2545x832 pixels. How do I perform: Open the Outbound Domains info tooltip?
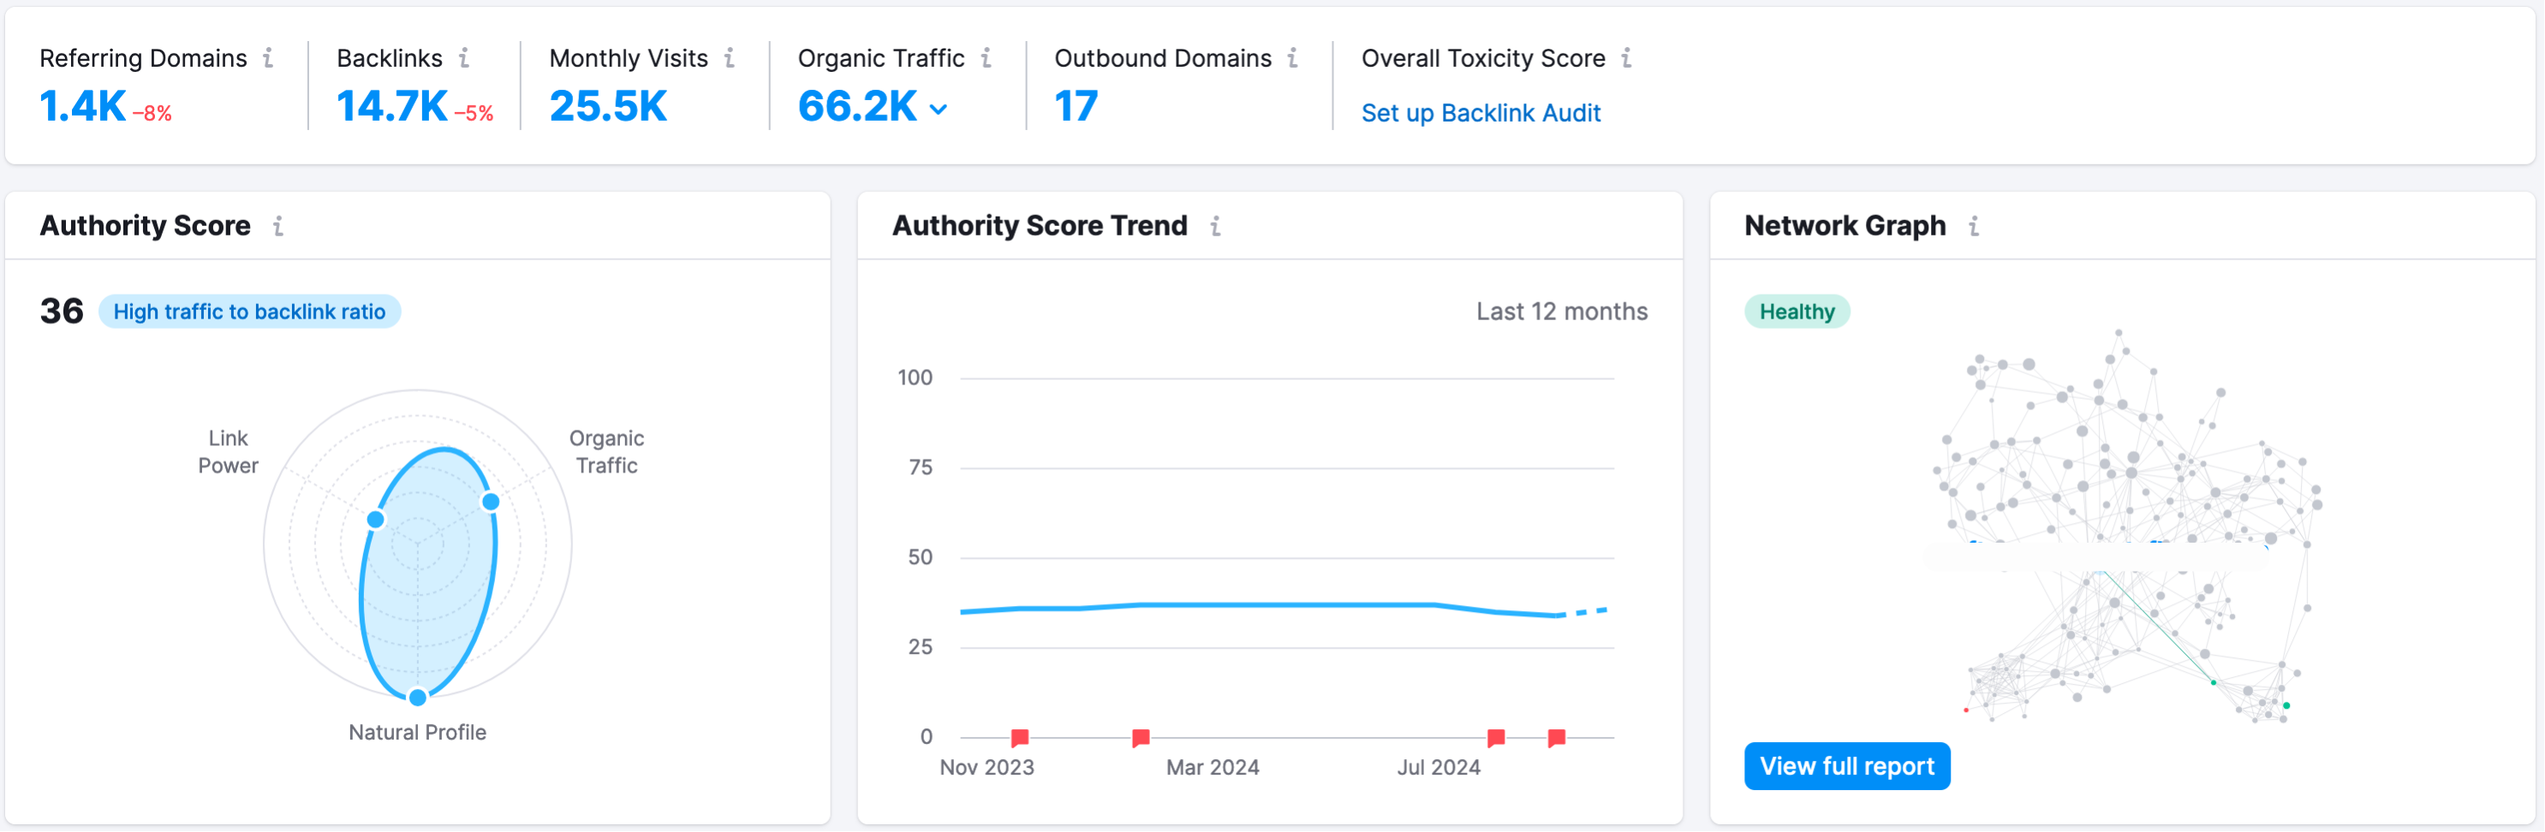(1291, 59)
